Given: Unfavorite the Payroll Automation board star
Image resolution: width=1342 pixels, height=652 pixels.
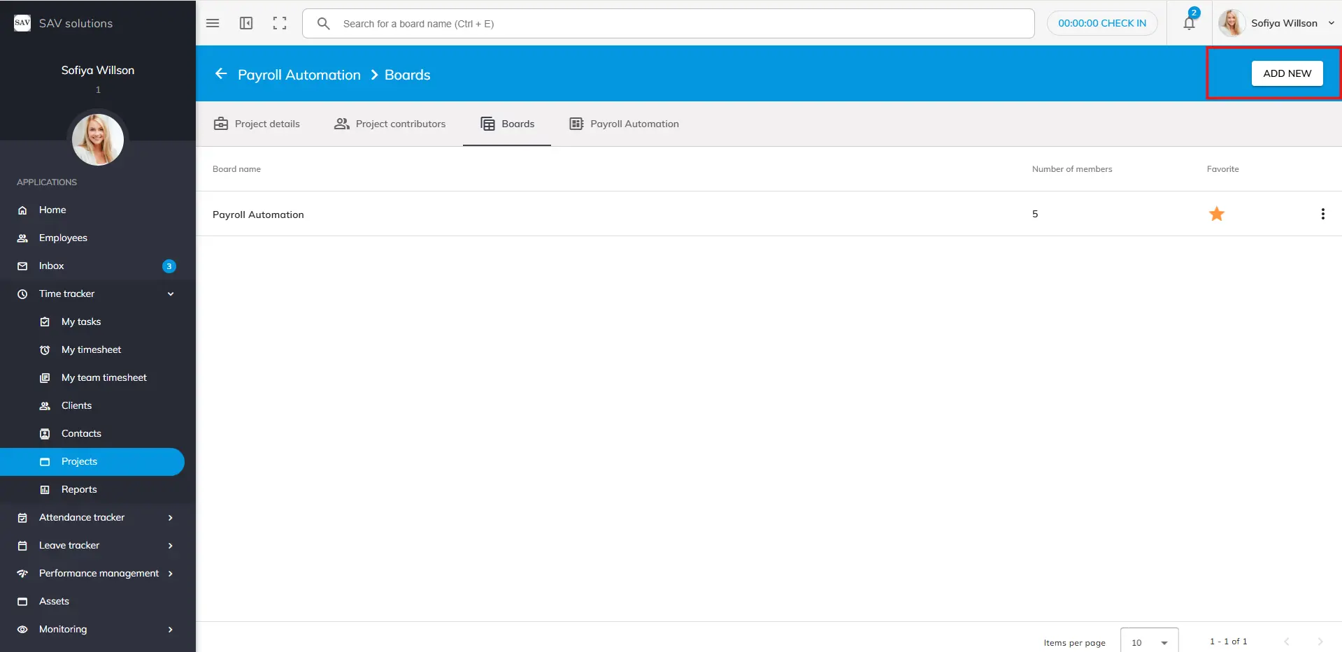Looking at the screenshot, I should (1217, 214).
